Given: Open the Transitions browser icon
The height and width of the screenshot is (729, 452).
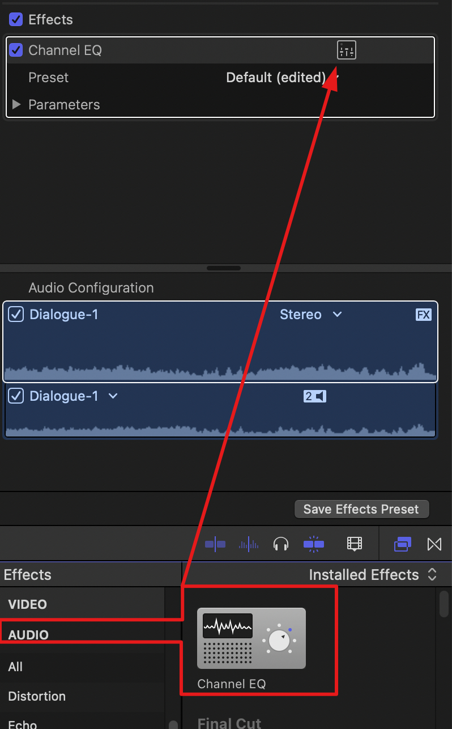Looking at the screenshot, I should (x=434, y=544).
